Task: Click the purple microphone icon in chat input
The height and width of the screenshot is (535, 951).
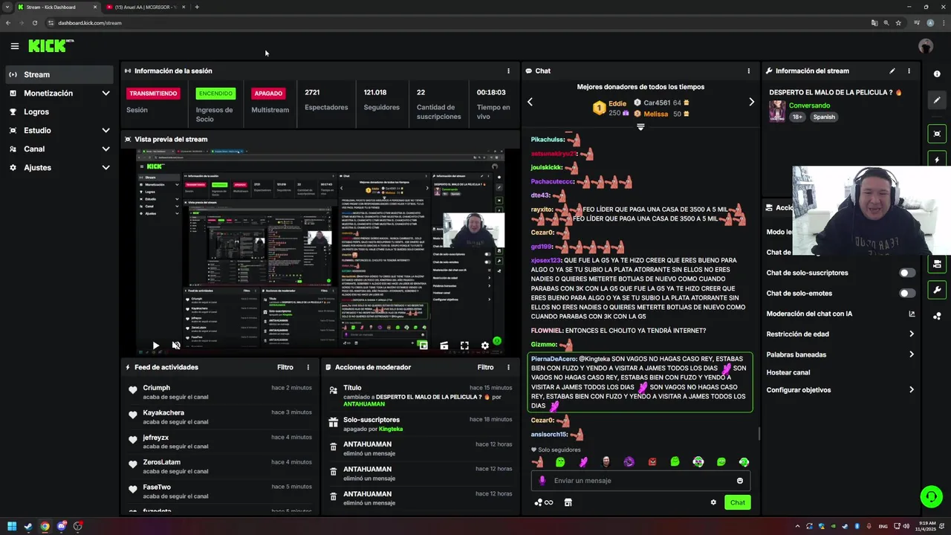Action: [x=542, y=481]
